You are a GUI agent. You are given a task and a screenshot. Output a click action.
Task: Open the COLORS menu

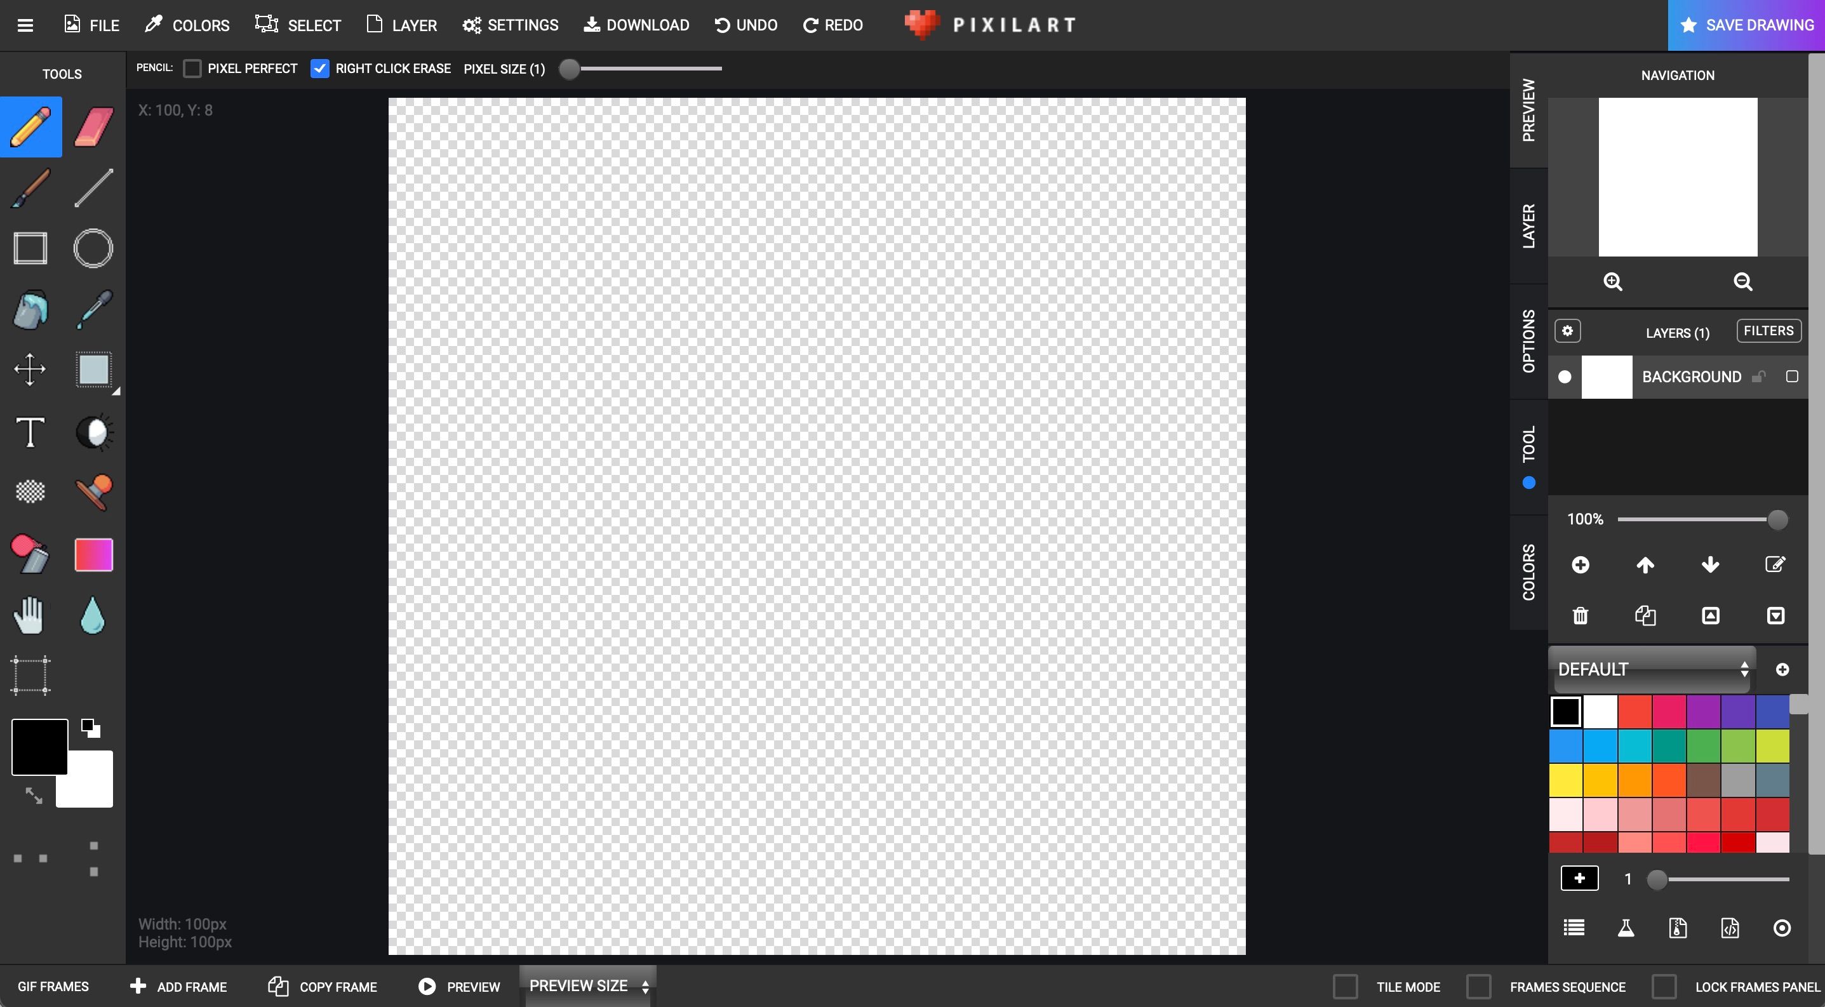click(x=186, y=25)
